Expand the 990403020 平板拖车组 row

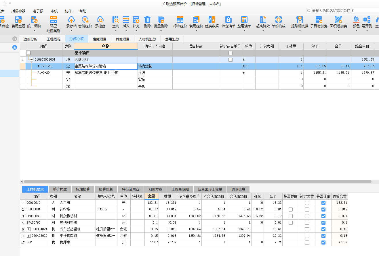point(28,236)
